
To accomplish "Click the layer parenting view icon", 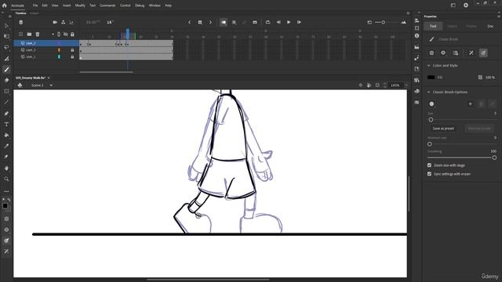I will tap(63, 22).
